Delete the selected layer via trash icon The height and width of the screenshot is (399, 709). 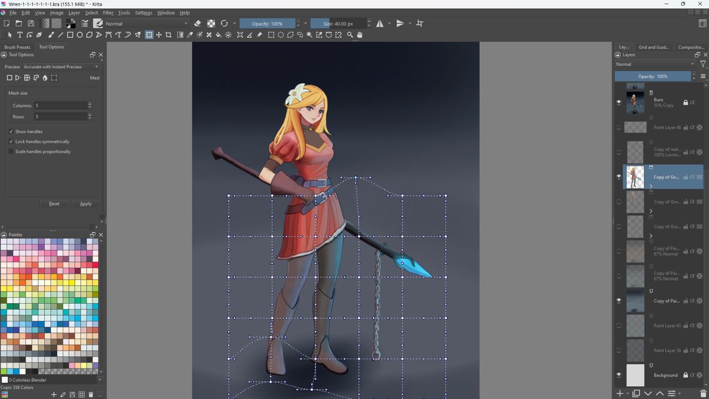tap(702, 393)
